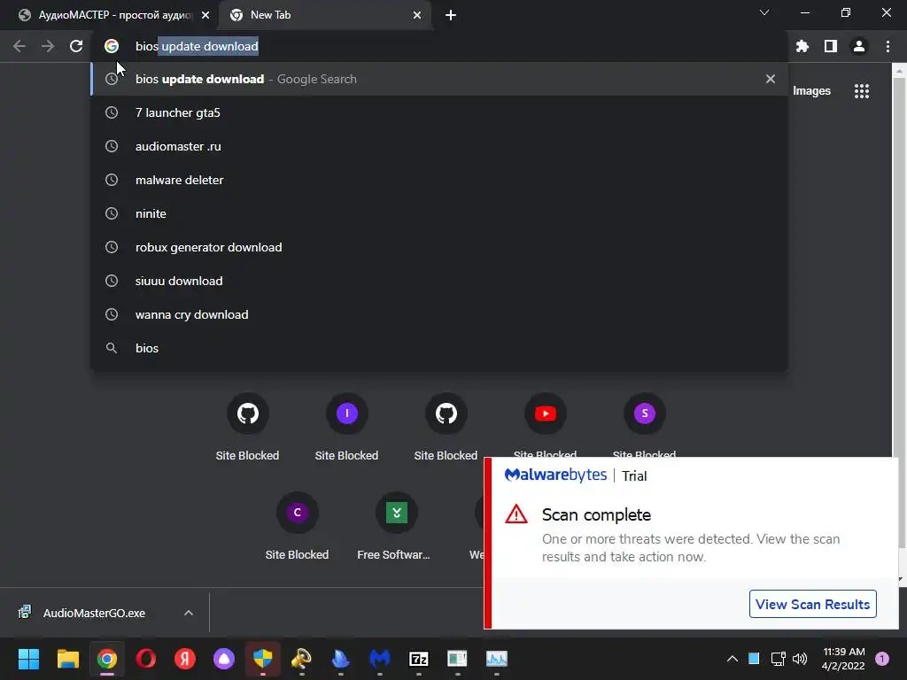Open the Chrome three-dot menu
Viewport: 907px width, 680px height.
[x=888, y=46]
